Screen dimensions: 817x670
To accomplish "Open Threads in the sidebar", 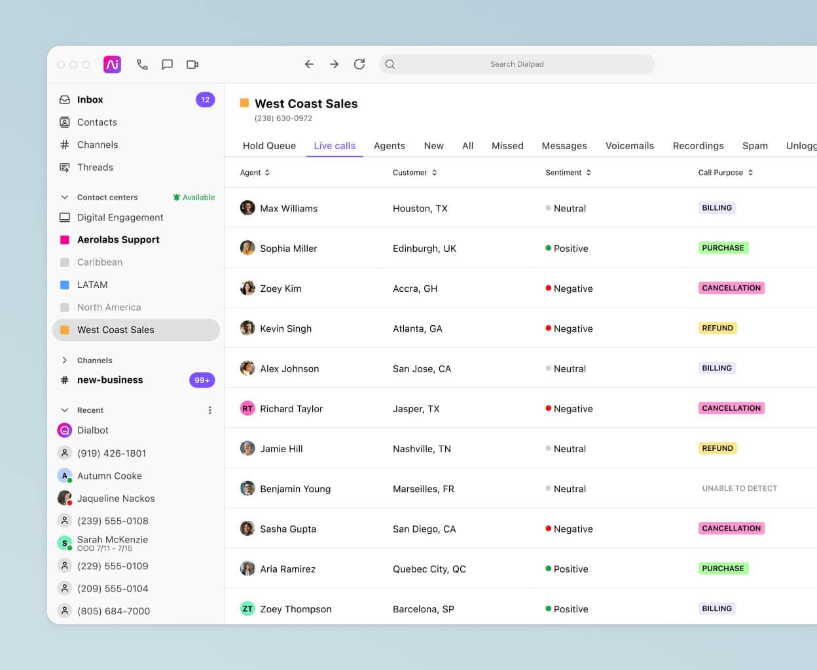I will (x=95, y=167).
